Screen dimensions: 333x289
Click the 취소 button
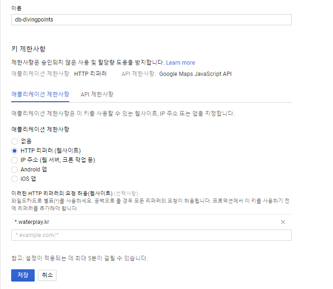(x=47, y=275)
